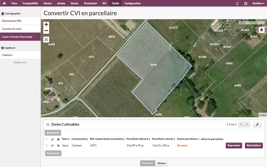Screen dimensions: 267x167
Task: Open the map layers selector
Action: (x=262, y=30)
